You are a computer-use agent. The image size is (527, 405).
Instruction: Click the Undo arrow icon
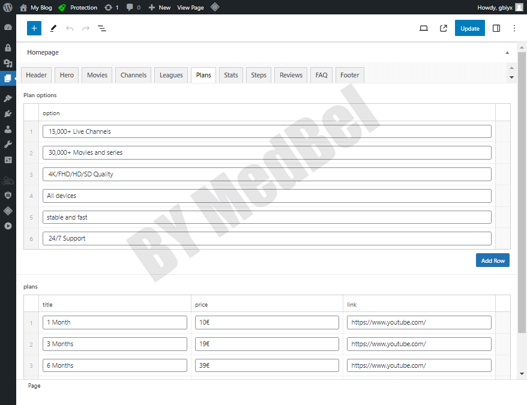tap(70, 28)
